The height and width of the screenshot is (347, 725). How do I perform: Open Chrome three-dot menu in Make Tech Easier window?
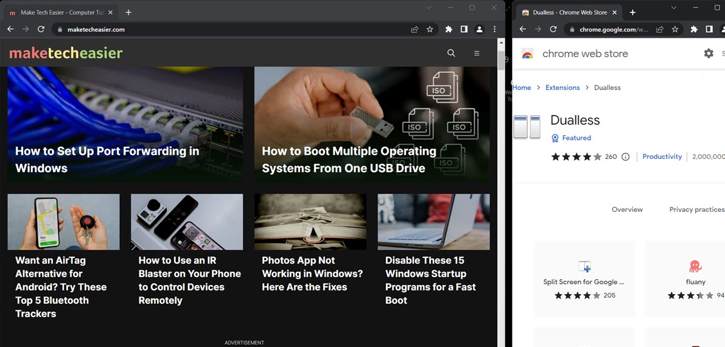[x=495, y=29]
